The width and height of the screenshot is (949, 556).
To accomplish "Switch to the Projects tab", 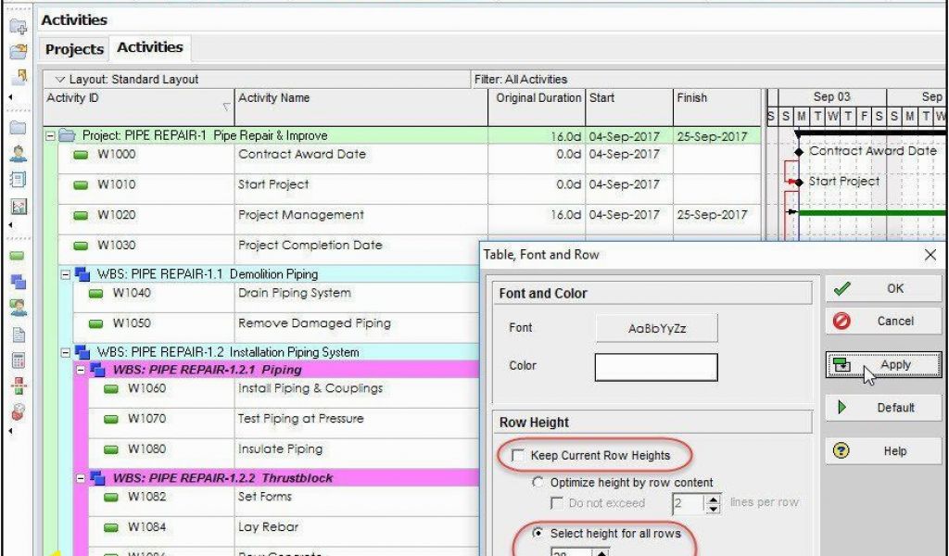I will 74,49.
